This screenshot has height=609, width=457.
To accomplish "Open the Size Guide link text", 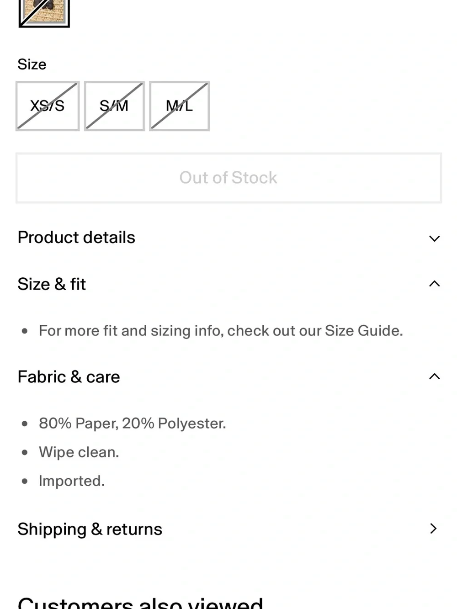I will click(x=363, y=330).
